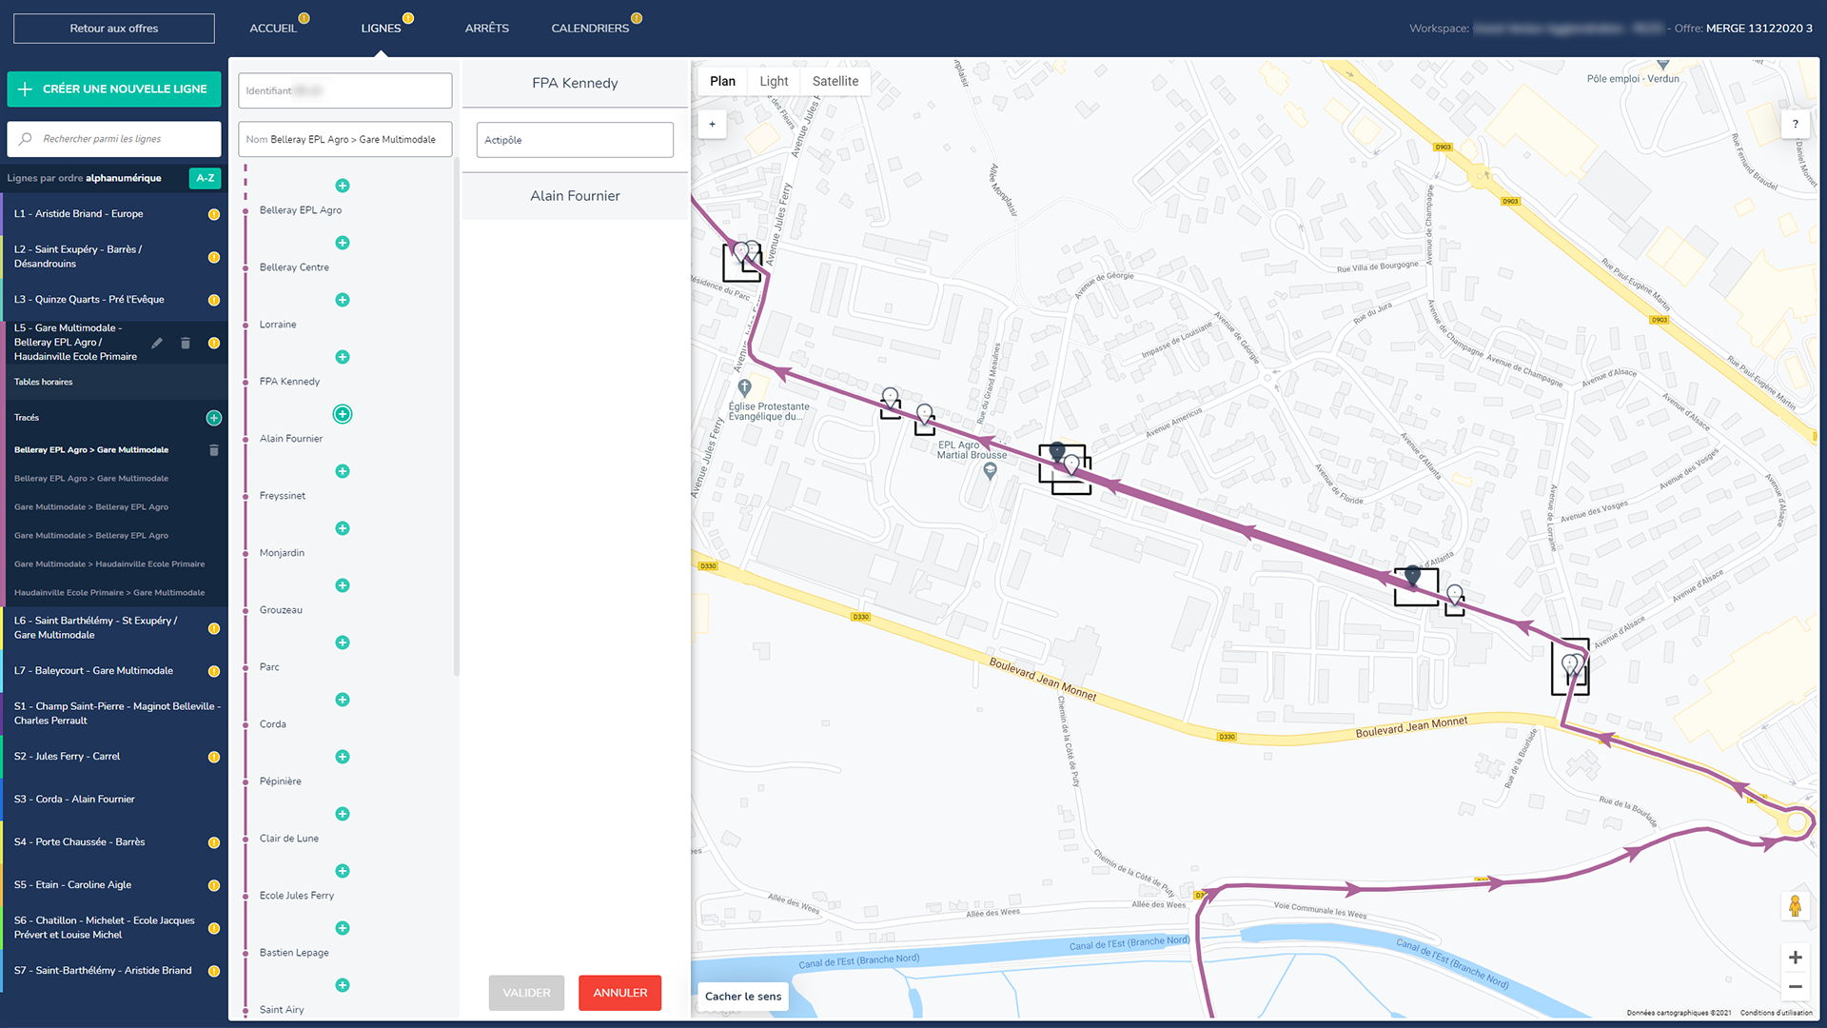Click the plus icon between Belleray Centre and Lorraine
Image resolution: width=1827 pixels, height=1028 pixels.
[343, 300]
